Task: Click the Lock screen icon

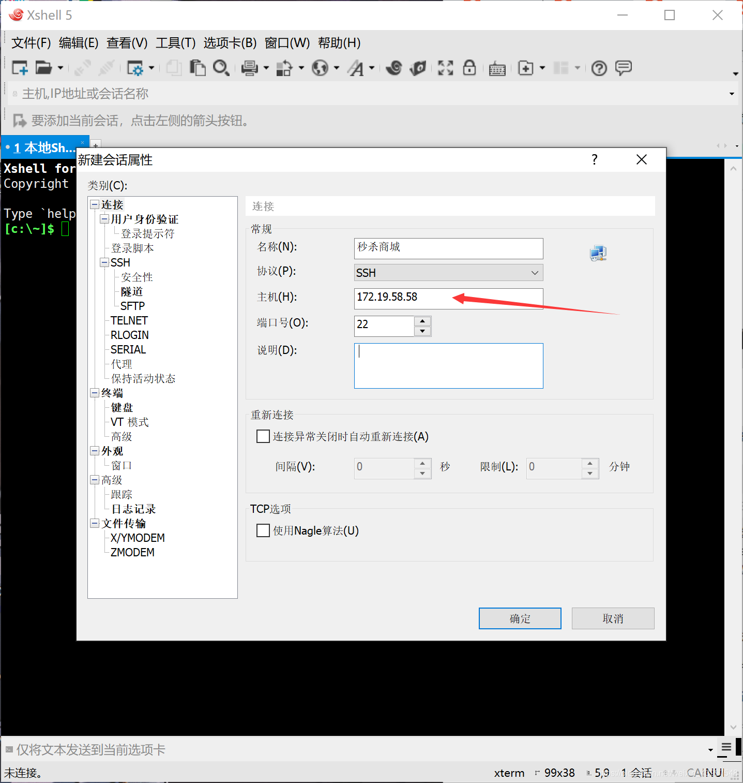Action: pos(469,68)
